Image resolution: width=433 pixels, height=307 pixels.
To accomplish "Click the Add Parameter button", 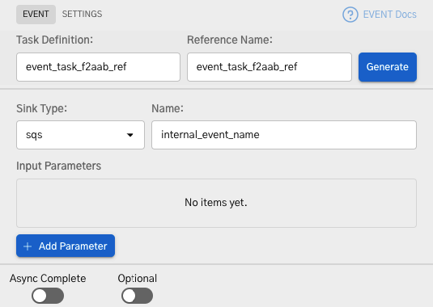I will click(66, 246).
